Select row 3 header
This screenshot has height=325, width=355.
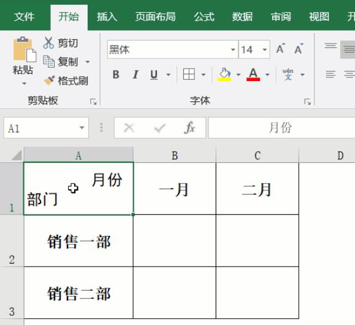(x=12, y=293)
